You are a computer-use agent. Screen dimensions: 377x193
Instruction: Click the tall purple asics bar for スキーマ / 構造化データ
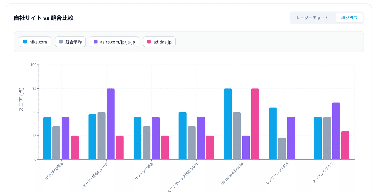[111, 124]
